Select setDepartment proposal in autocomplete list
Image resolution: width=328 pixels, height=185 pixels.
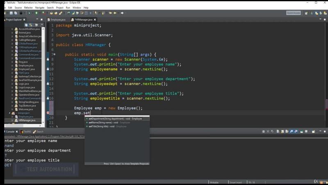click(117, 119)
